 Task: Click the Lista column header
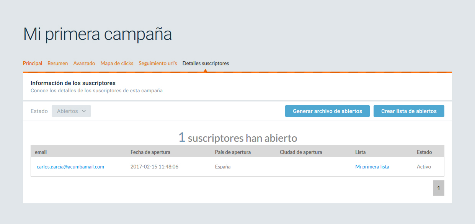point(360,152)
